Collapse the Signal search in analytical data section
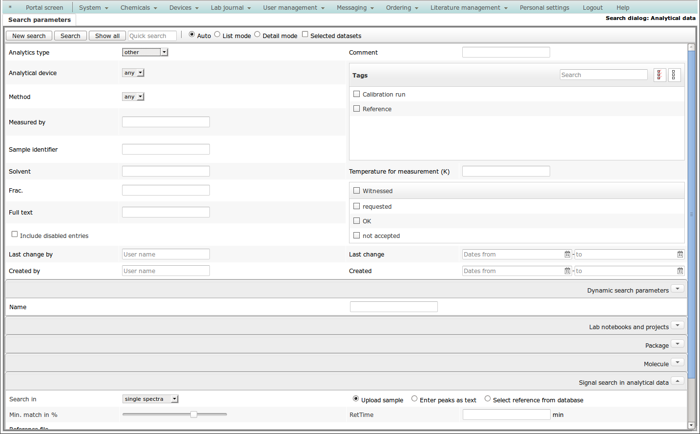 pyautogui.click(x=677, y=381)
